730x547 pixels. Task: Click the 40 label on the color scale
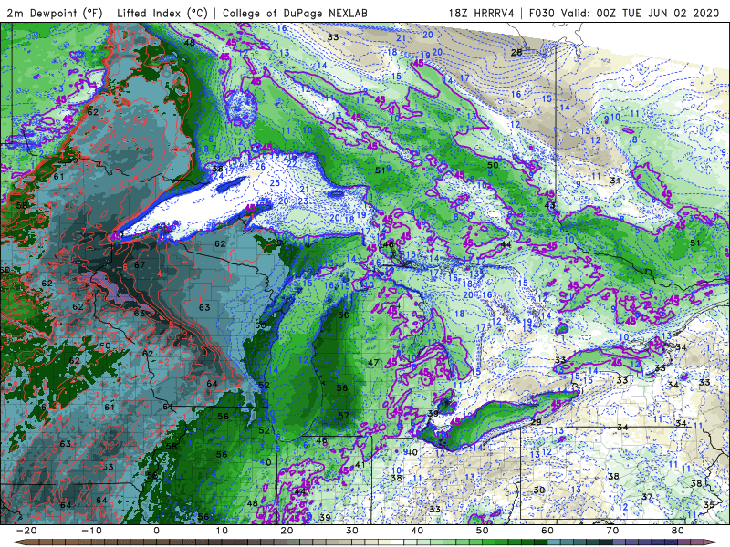417,531
